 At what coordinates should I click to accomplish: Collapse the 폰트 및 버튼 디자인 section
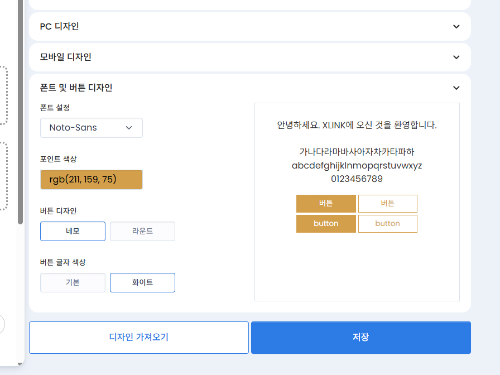[x=456, y=88]
